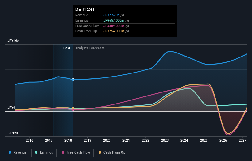Click the Mar 31 2018 tooltip date
Image resolution: width=252 pixels, height=161 pixels.
(85, 10)
